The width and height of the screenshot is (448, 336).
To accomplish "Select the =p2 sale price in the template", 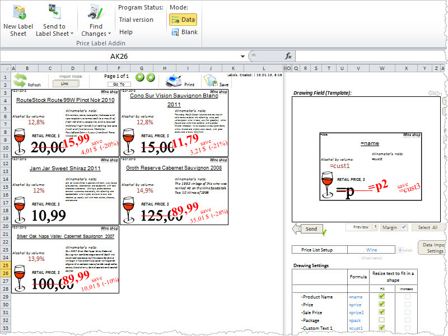I will coord(378,186).
